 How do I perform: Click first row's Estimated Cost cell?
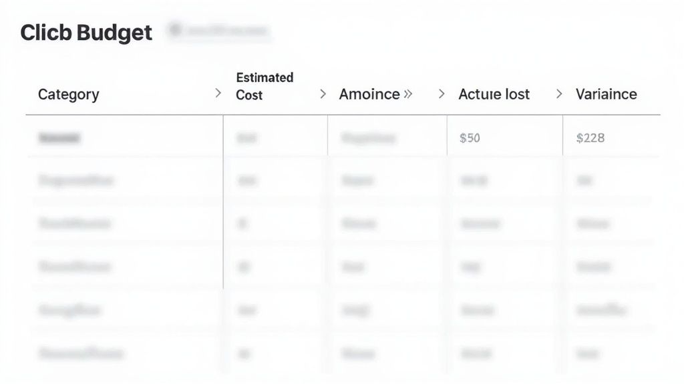pos(246,138)
